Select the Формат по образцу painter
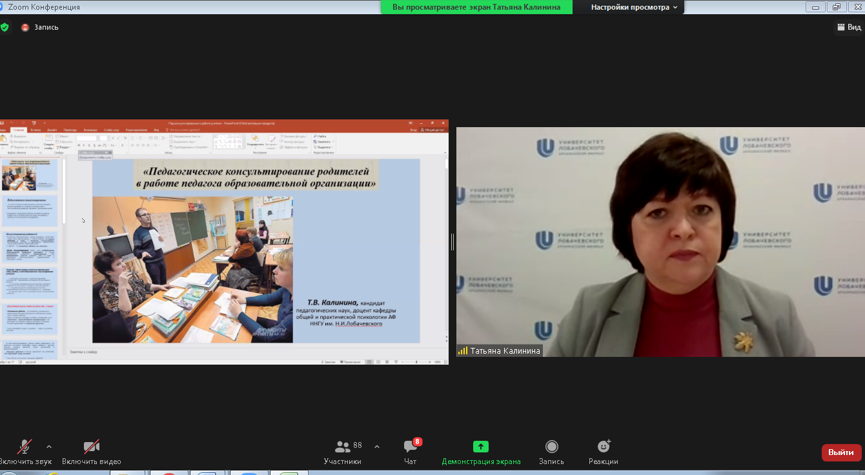The width and height of the screenshot is (865, 475). (23, 147)
